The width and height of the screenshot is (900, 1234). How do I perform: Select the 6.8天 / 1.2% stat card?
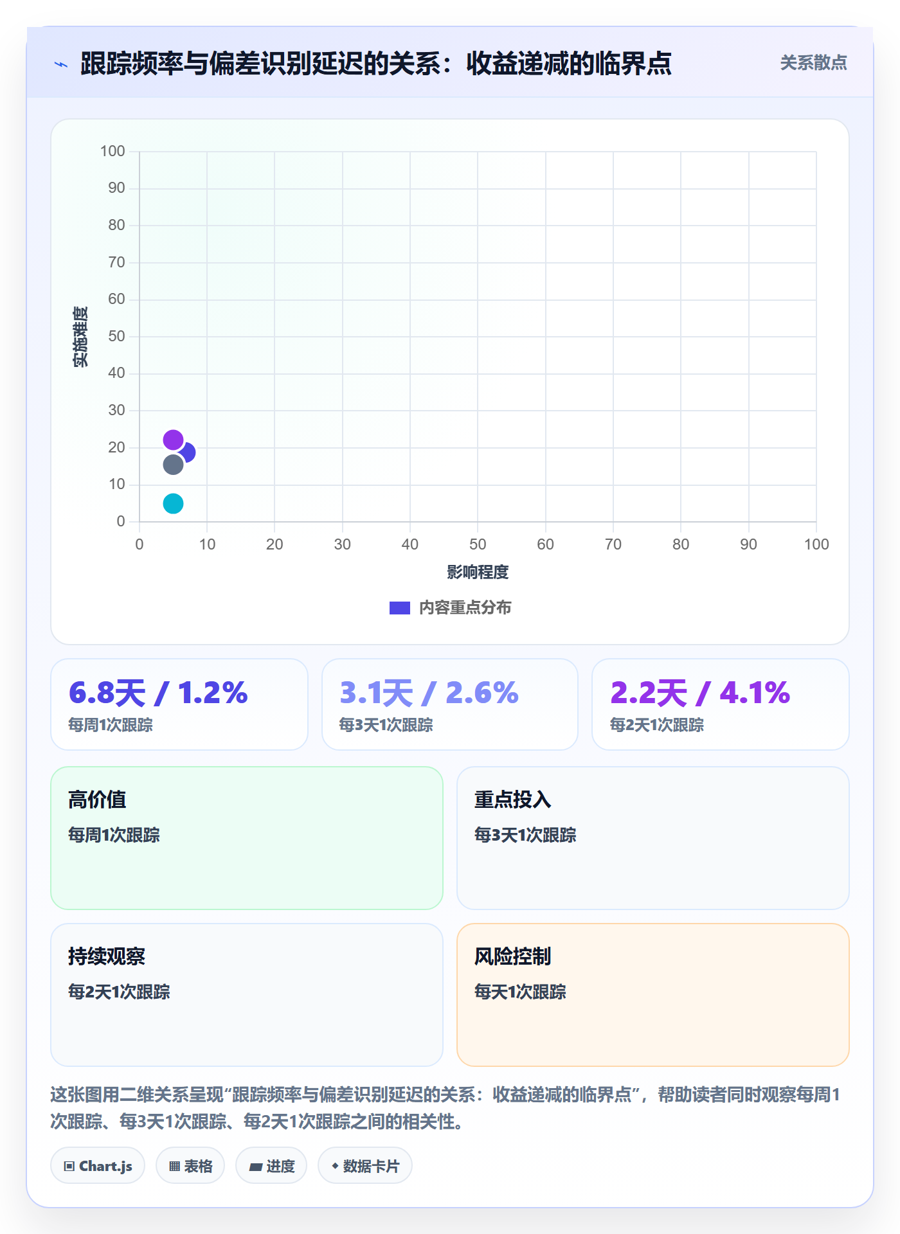pos(179,704)
